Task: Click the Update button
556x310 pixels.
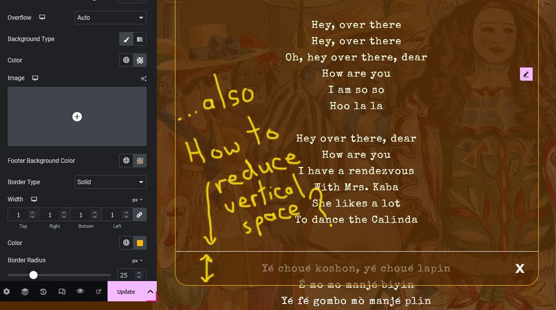Action: pyautogui.click(x=126, y=292)
